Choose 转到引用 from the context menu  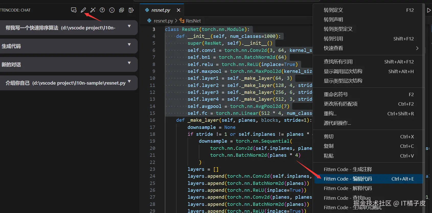coord(369,39)
